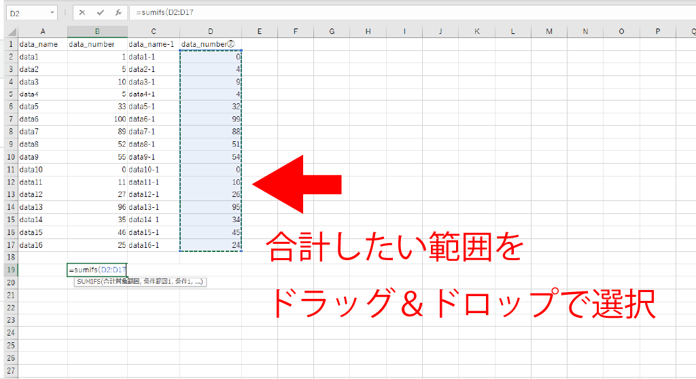Click the Cancel (X) icon in formula bar
696x379 pixels.
(x=82, y=13)
